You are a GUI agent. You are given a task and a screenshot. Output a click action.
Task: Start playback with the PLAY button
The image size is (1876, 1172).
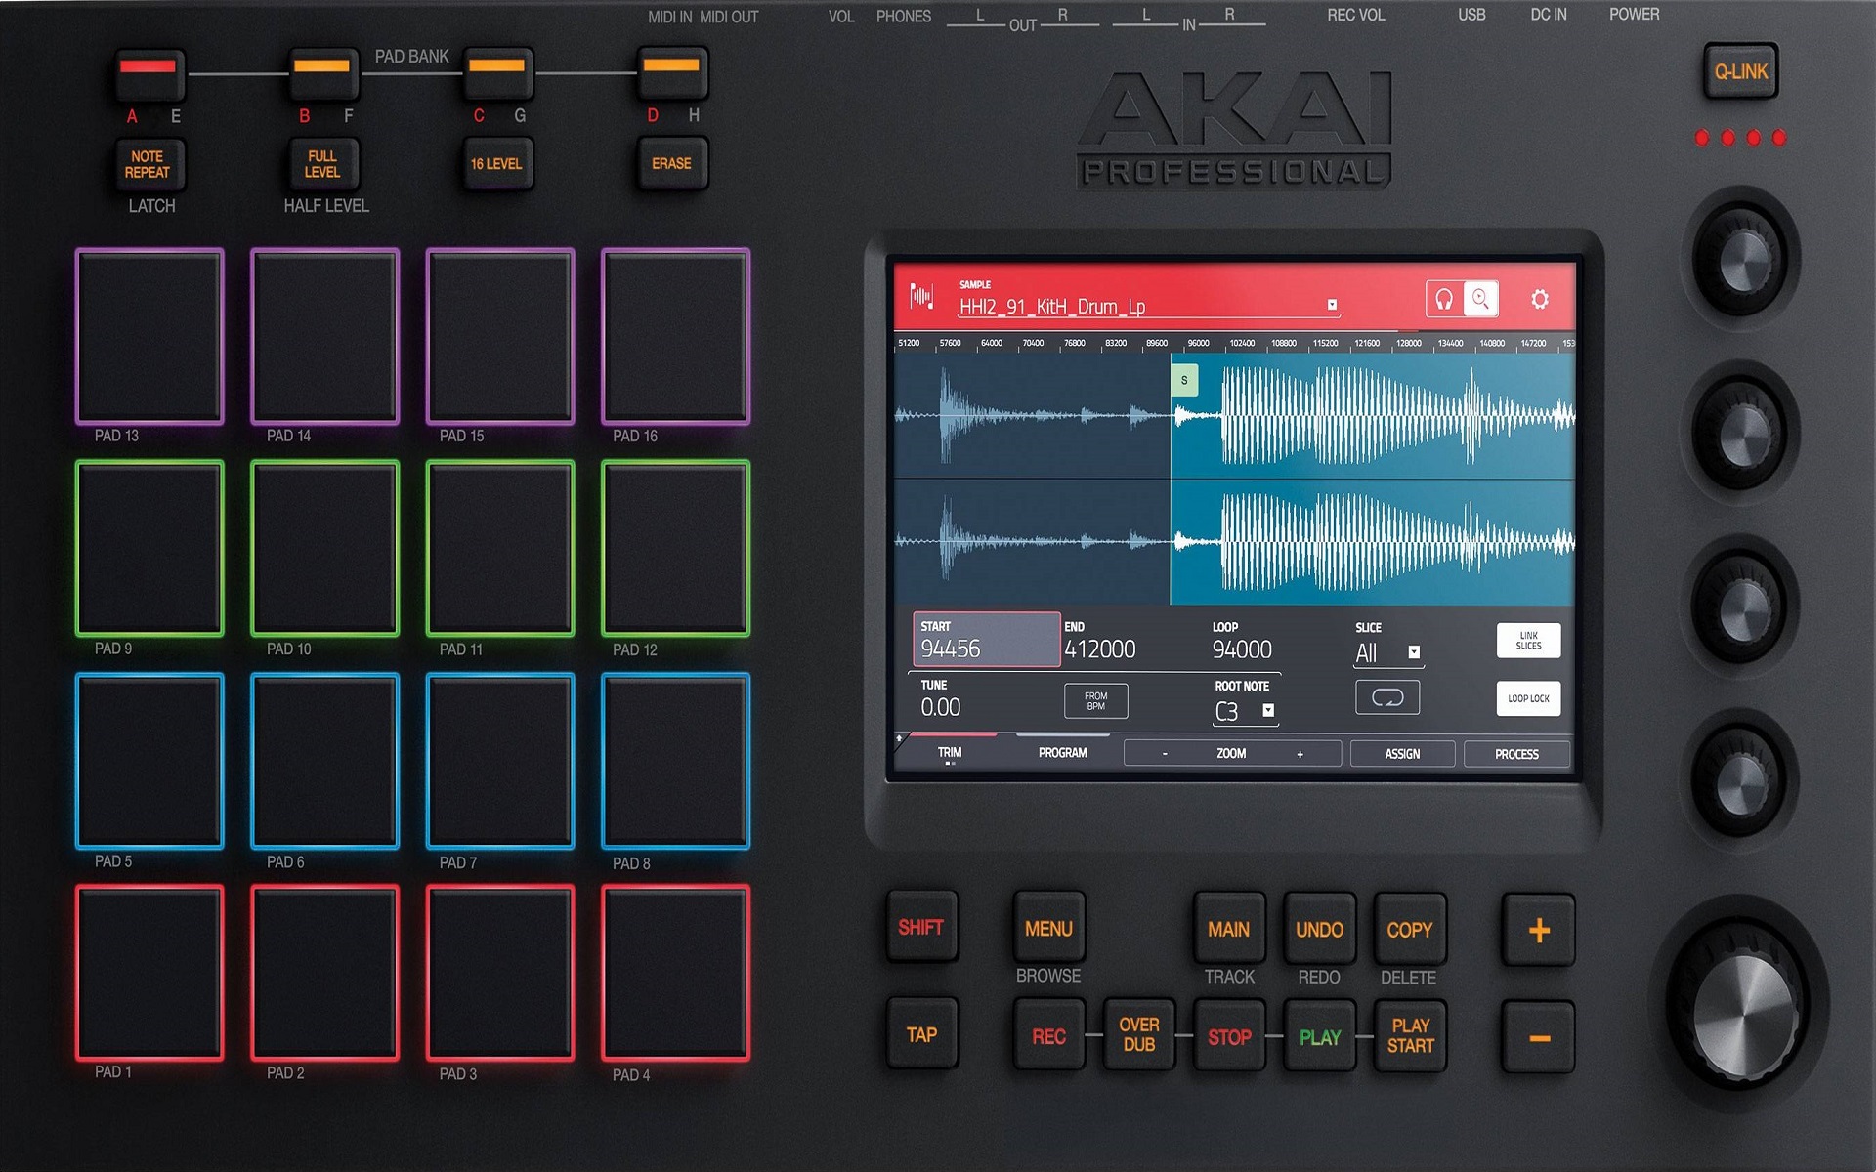[x=1319, y=1036]
